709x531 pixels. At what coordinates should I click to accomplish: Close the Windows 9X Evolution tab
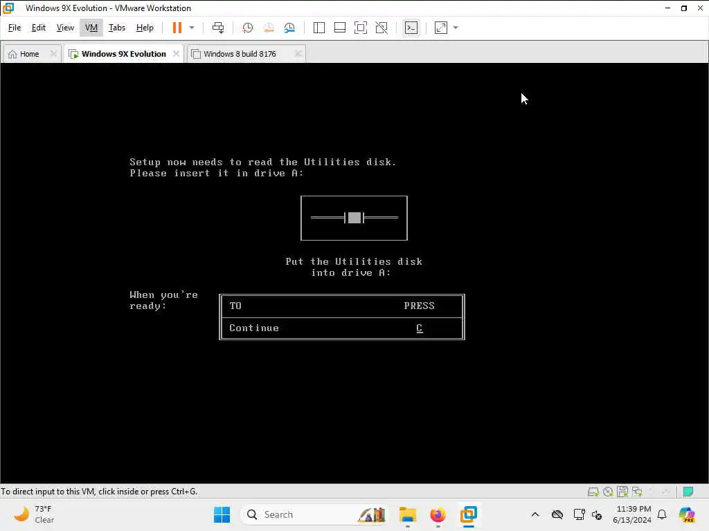(x=176, y=54)
